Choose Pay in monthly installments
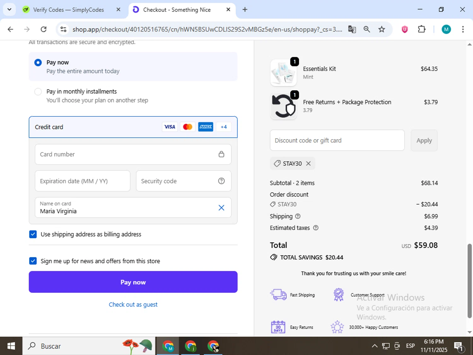Image resolution: width=473 pixels, height=355 pixels. pos(38,92)
